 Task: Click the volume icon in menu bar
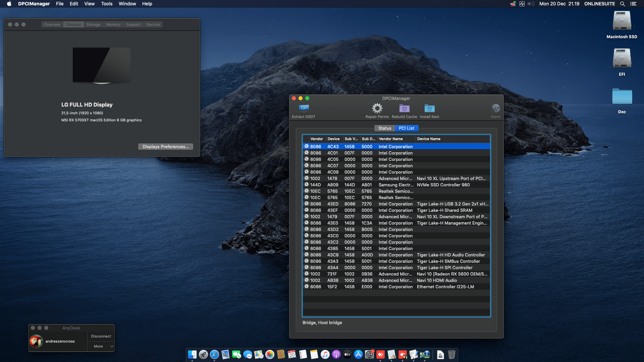(x=531, y=4)
